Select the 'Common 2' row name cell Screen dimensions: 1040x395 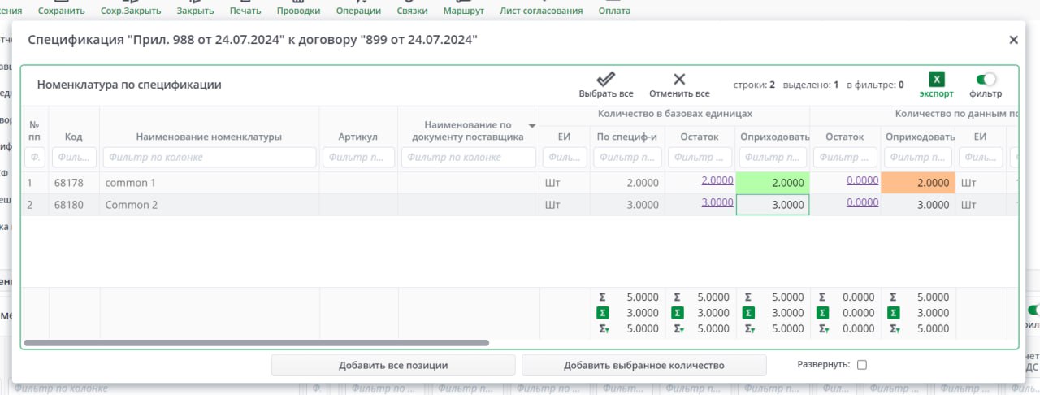pyautogui.click(x=209, y=205)
